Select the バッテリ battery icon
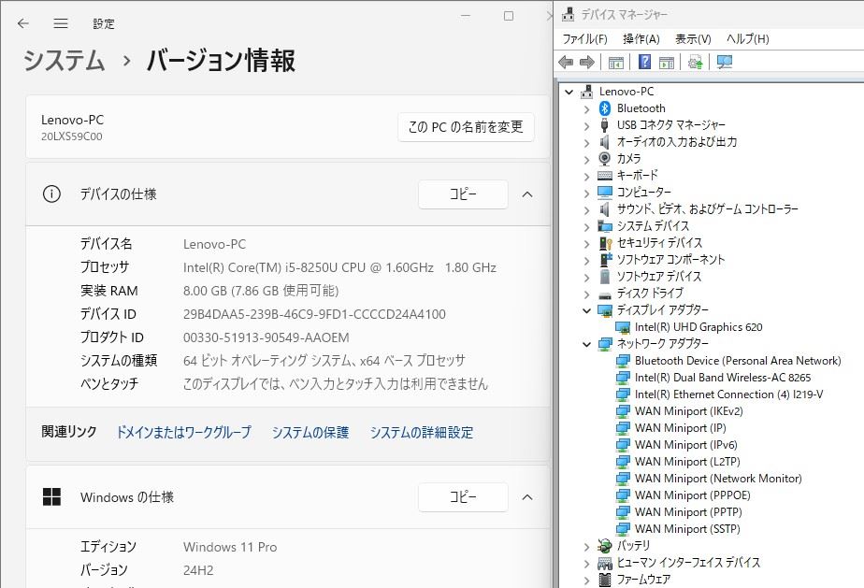864x588 pixels. [x=604, y=546]
